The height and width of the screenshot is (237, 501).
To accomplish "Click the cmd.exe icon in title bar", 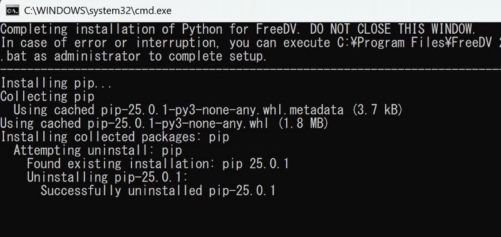I will pos(12,11).
